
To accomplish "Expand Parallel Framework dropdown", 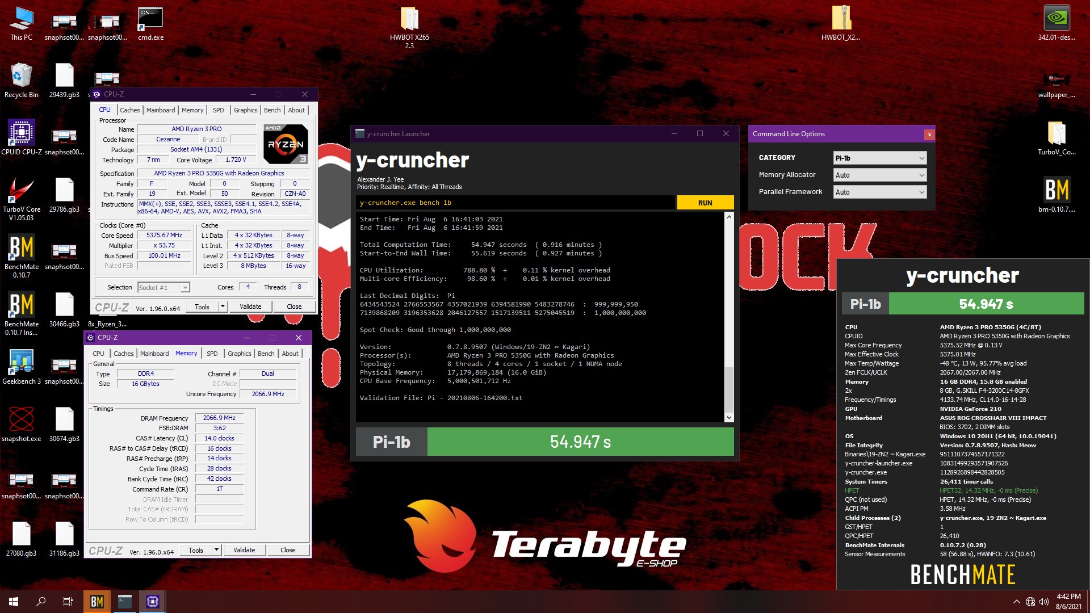I will [x=880, y=192].
